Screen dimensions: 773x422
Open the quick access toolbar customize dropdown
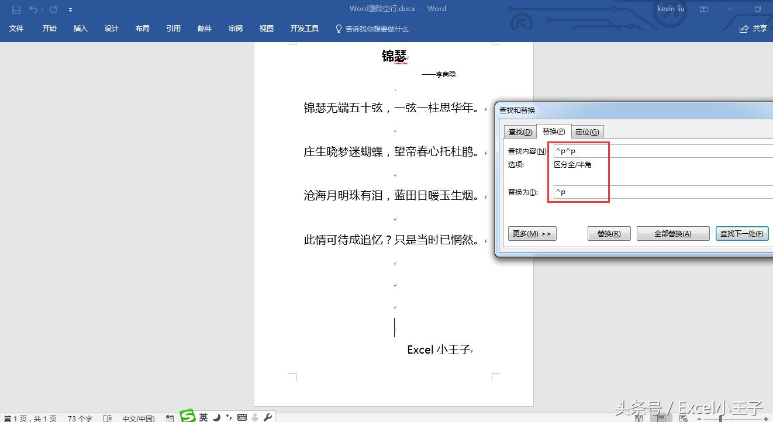pyautogui.click(x=70, y=9)
